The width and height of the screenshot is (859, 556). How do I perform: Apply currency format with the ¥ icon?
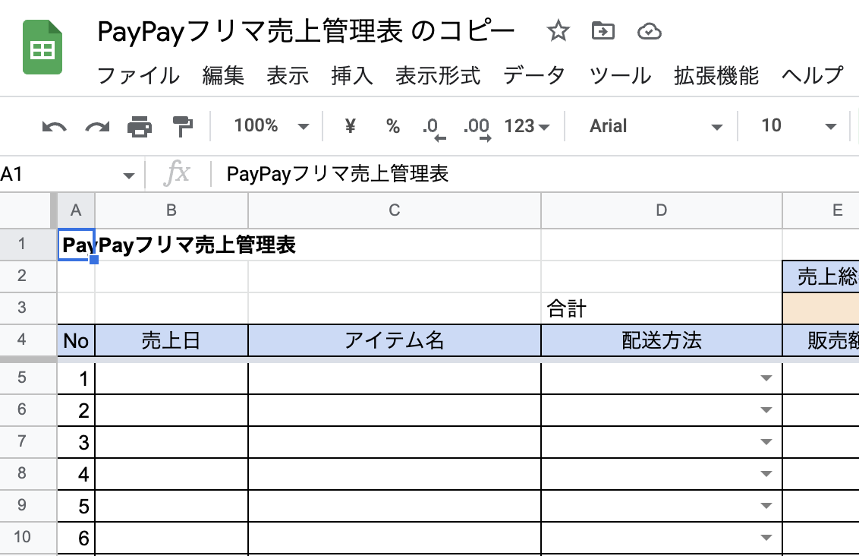(348, 126)
